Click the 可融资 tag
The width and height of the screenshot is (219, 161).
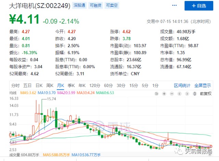click(95, 5)
